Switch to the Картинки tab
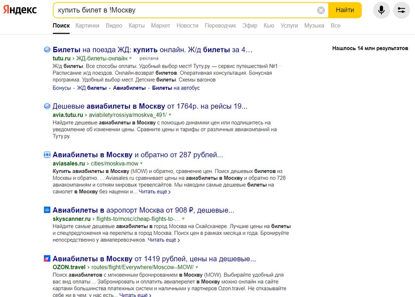This screenshot has height=297, width=415. (x=87, y=26)
